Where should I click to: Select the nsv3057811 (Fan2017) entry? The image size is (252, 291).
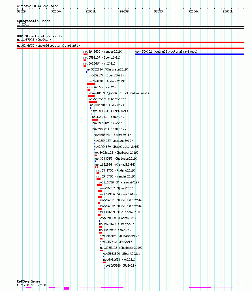[x=109, y=129]
